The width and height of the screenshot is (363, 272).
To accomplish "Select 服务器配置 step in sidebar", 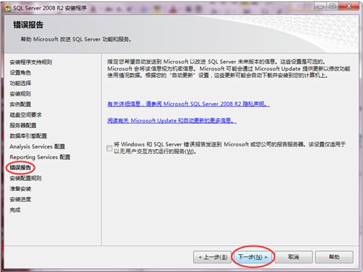I will click(x=23, y=126).
